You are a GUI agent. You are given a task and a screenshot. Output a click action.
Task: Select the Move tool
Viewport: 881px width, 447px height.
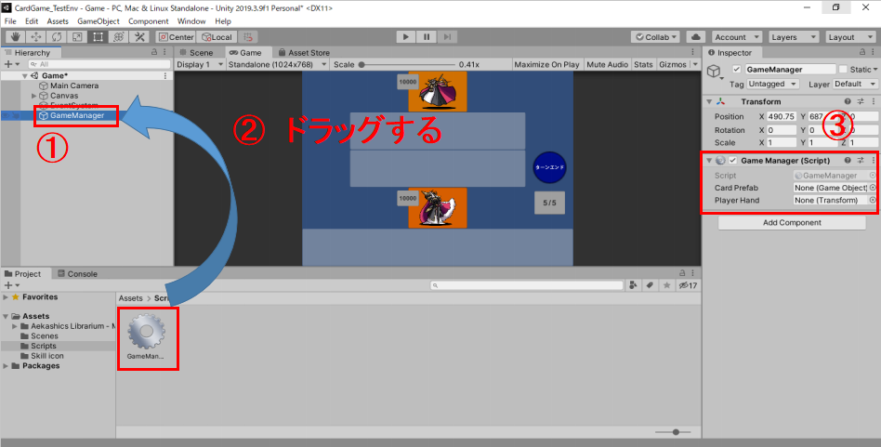tap(36, 37)
